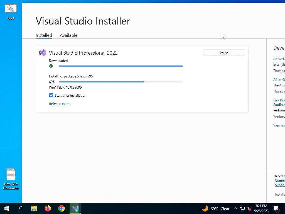Screen dimensions: 285x214
Task: Click the Visual Studio Professional 2022 title
Action: [x=83, y=53]
